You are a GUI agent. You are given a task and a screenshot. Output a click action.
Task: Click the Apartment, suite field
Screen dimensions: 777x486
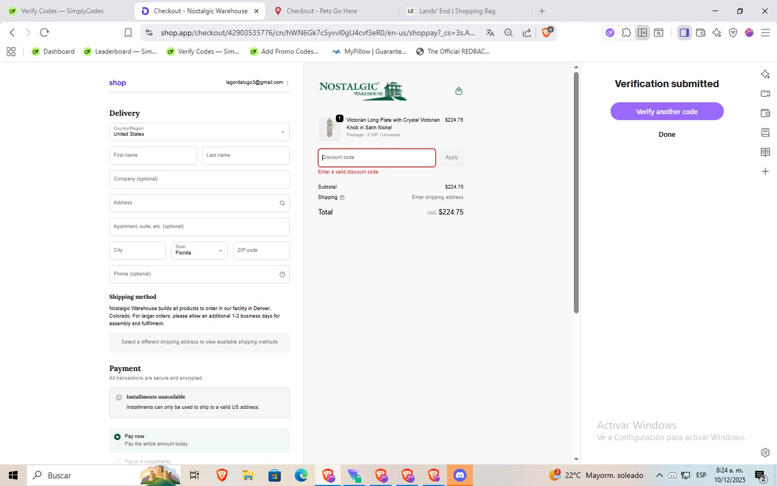[x=199, y=227]
